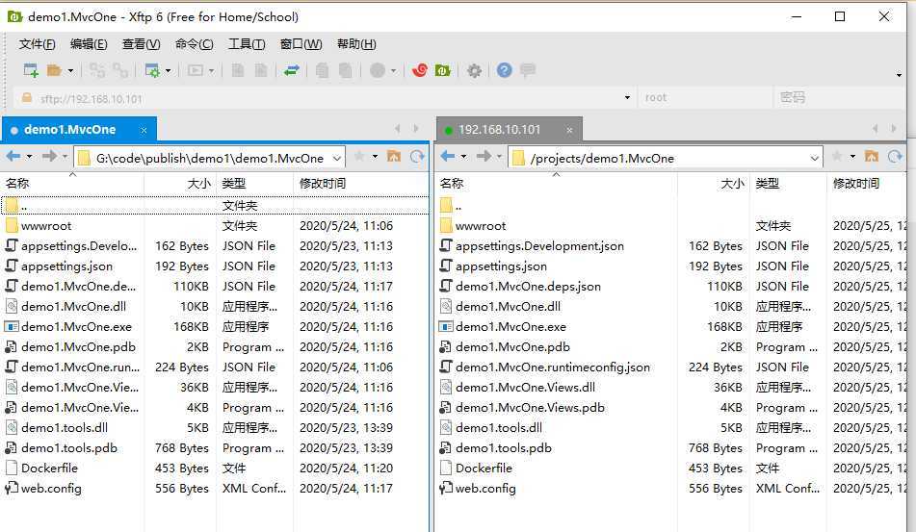
Task: Sort local files by 修改时间 column header
Action: click(323, 183)
